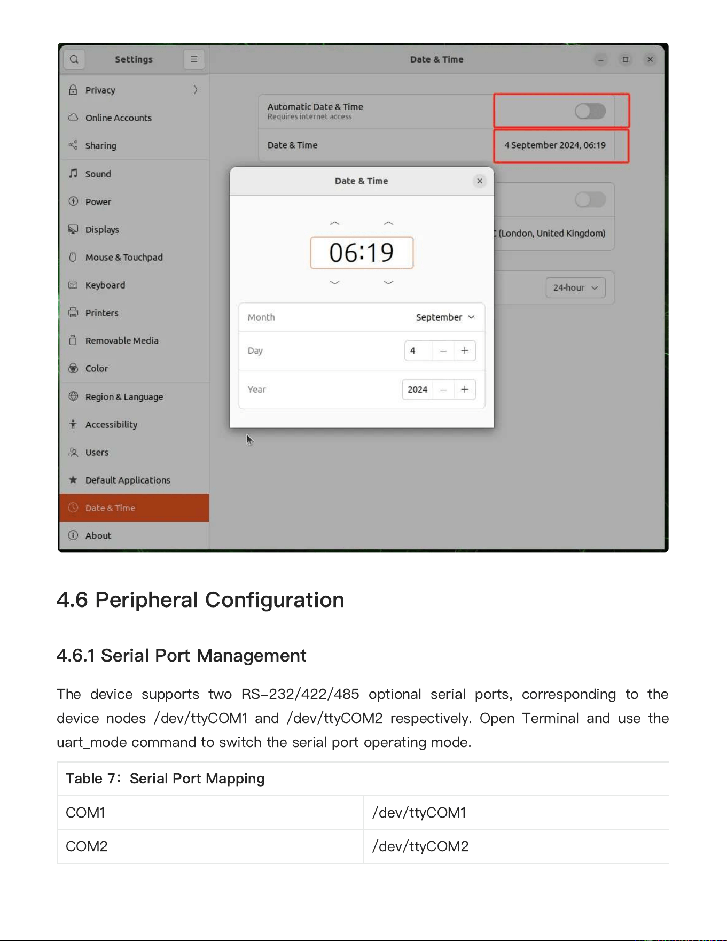This screenshot has height=941, width=727.
Task: Increase the Day value with plus
Action: [465, 351]
